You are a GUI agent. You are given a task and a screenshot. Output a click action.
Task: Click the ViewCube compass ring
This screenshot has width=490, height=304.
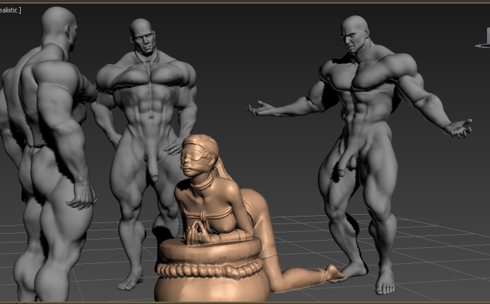pos(483,46)
